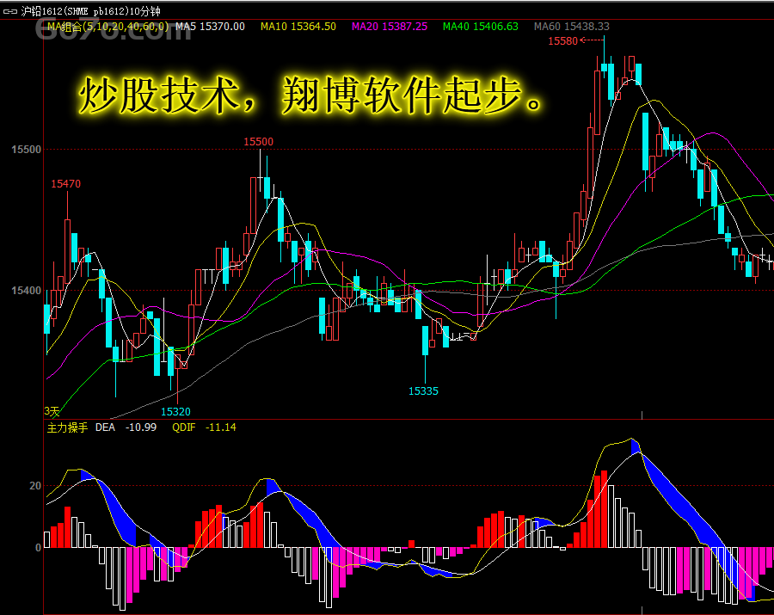Select the MA40 15406.63 value
The image size is (774, 615).
tap(481, 26)
